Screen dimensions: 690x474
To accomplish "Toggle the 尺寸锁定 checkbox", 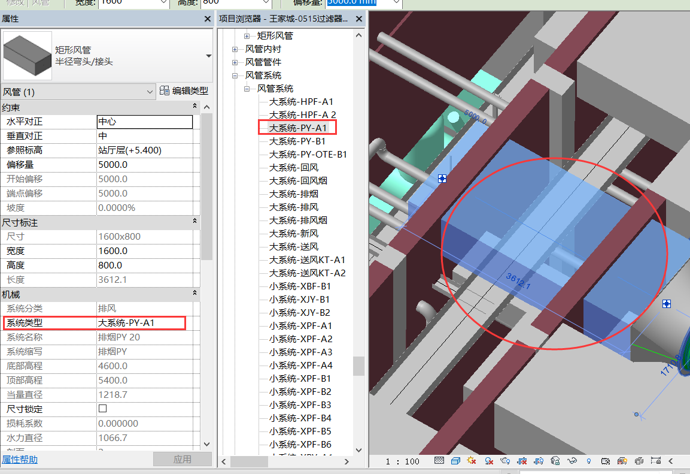I will click(102, 409).
